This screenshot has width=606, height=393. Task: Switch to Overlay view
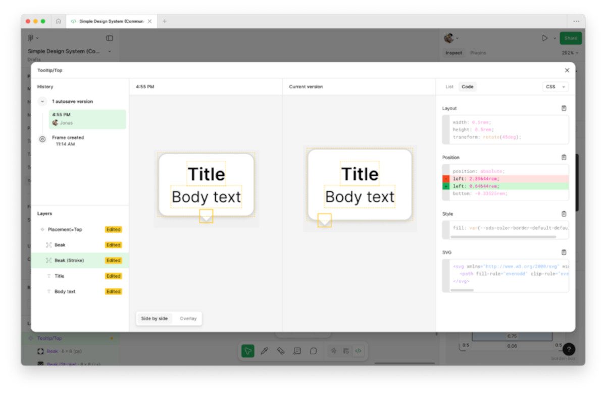pos(188,318)
